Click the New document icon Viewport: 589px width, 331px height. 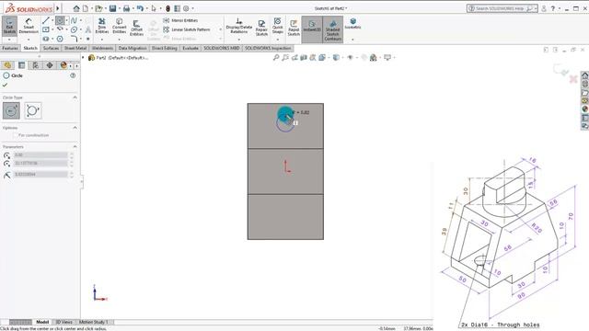(86, 8)
